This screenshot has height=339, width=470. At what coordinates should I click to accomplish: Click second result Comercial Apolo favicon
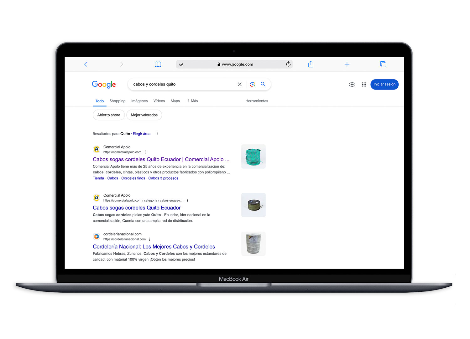[x=97, y=198]
